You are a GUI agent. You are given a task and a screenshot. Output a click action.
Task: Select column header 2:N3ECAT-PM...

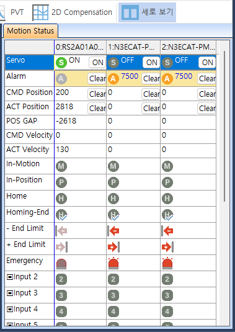[188, 47]
